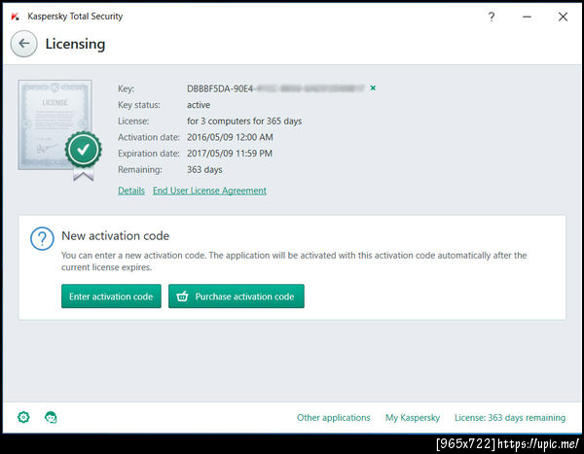Viewport: 584px width, 454px height.
Task: Open support agent icon in footer
Action: tap(51, 417)
